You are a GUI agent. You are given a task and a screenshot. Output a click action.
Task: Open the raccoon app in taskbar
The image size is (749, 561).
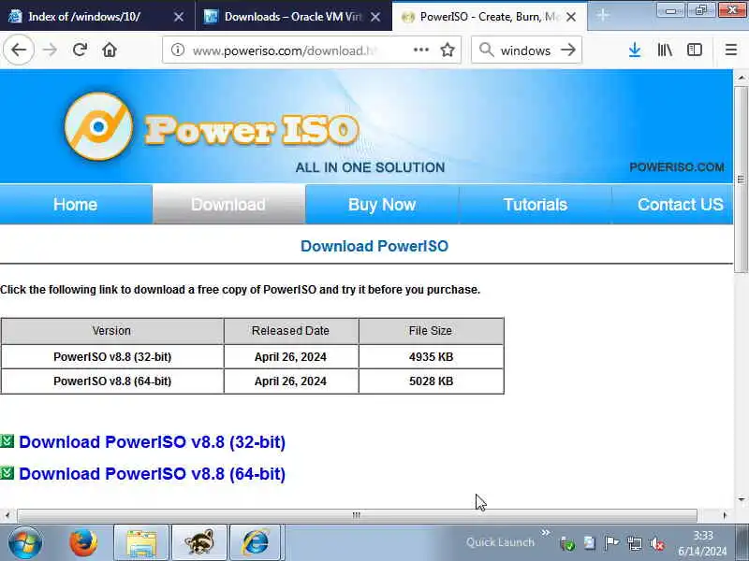coord(199,543)
